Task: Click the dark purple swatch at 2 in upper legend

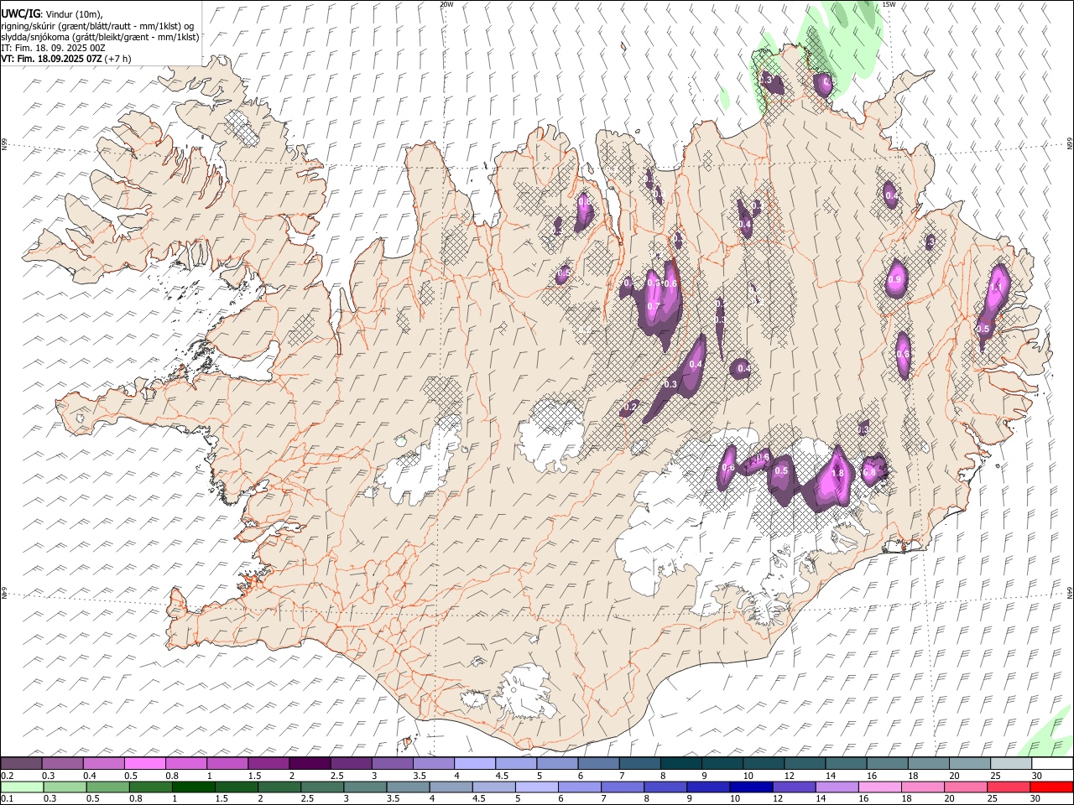Action: click(310, 764)
